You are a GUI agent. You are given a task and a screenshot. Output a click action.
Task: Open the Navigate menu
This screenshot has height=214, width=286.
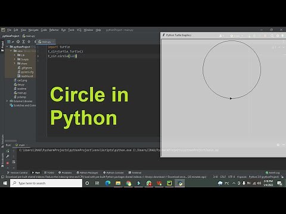(33, 30)
